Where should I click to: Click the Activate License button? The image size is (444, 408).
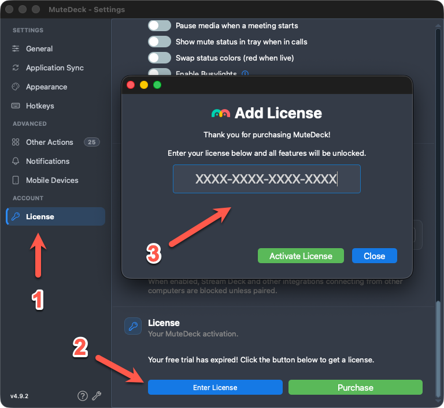tap(301, 256)
